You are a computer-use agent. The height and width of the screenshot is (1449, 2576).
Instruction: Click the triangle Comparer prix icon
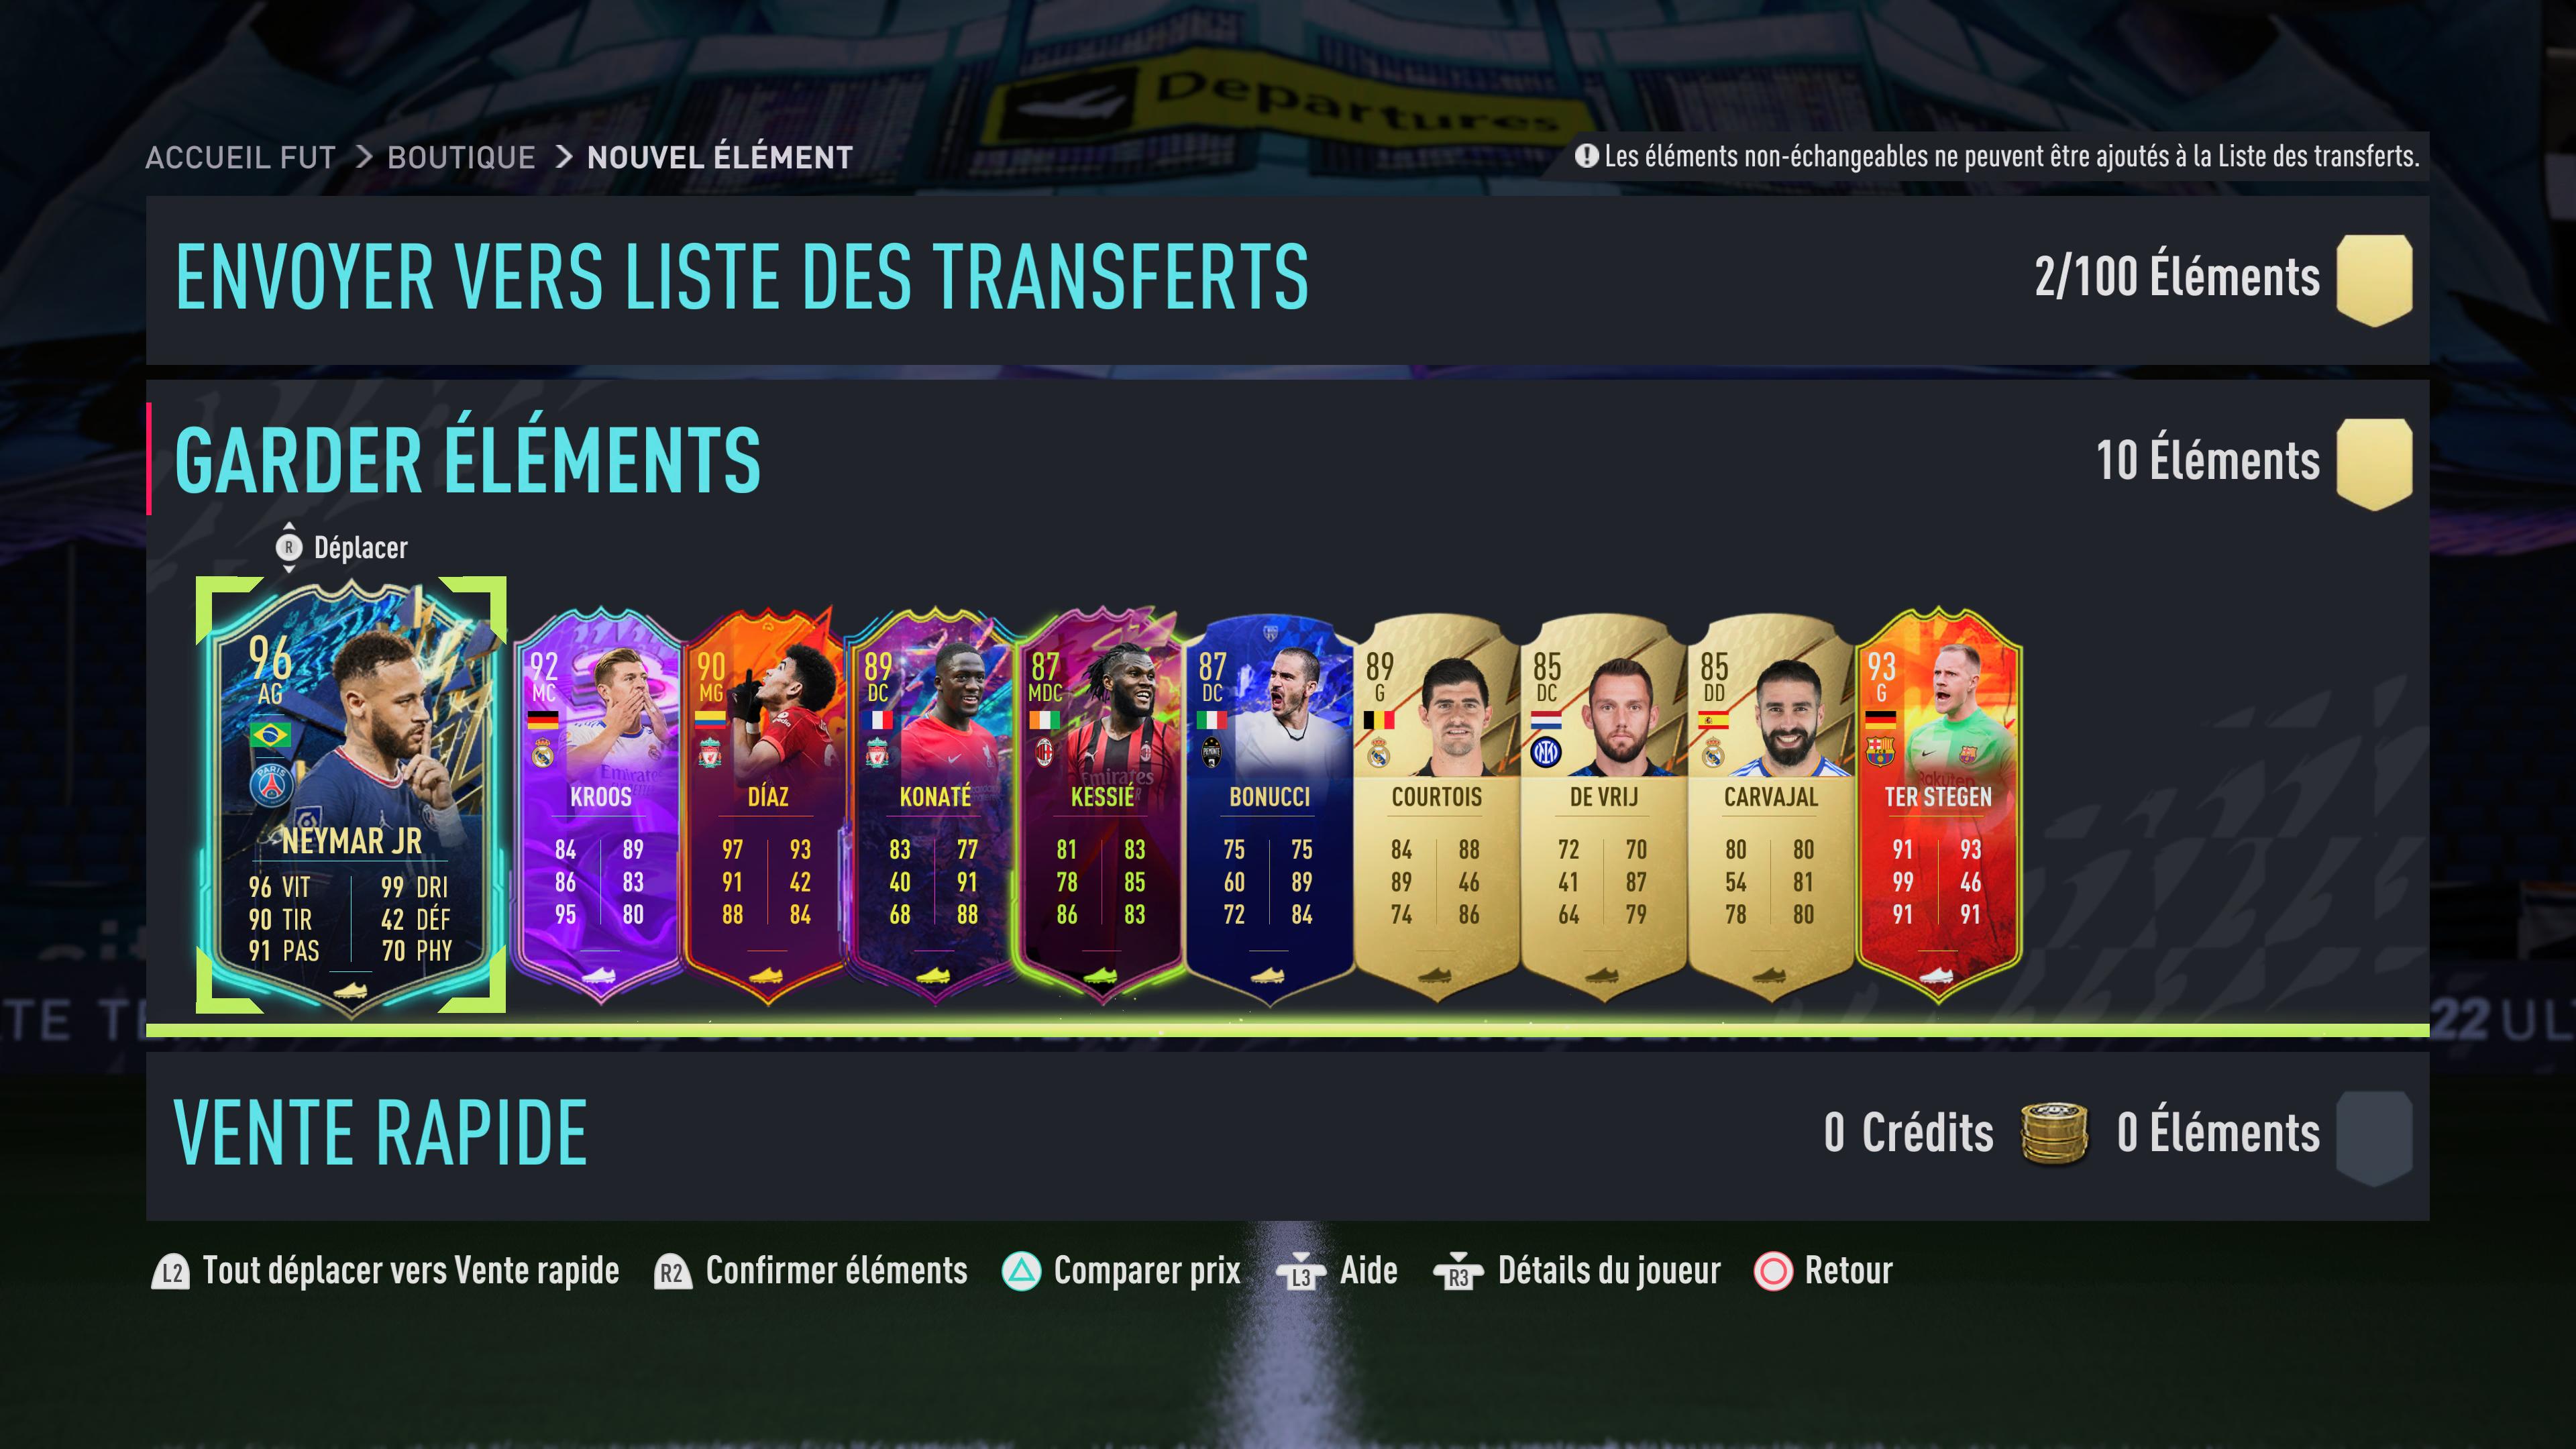point(1021,1272)
